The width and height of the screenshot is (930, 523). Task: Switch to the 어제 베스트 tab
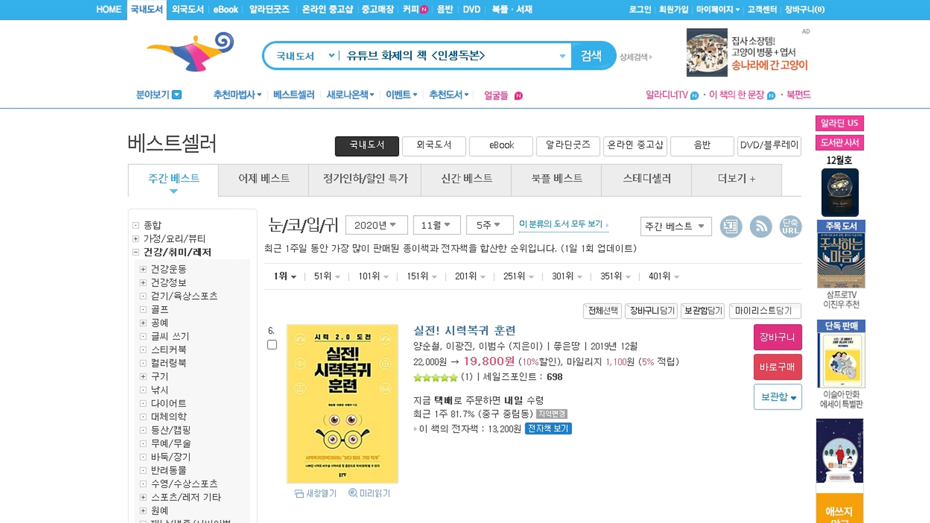263,179
